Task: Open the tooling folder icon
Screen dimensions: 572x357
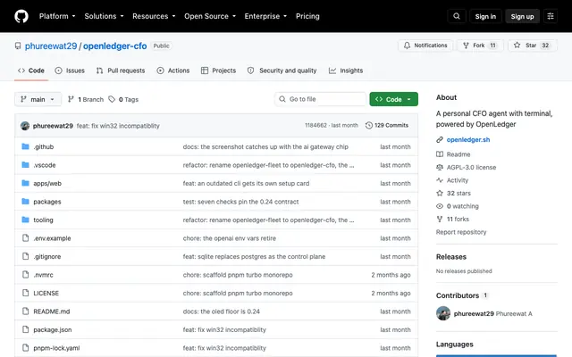Action: click(25, 220)
